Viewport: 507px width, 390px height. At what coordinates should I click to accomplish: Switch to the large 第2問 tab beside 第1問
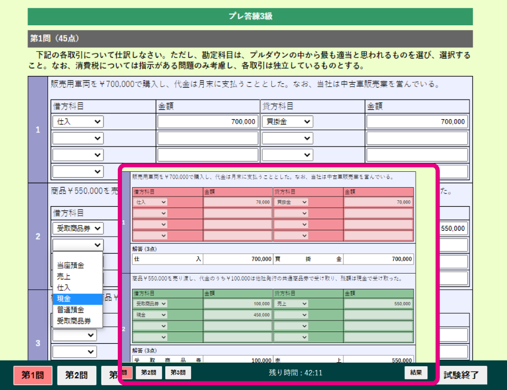pos(77,375)
